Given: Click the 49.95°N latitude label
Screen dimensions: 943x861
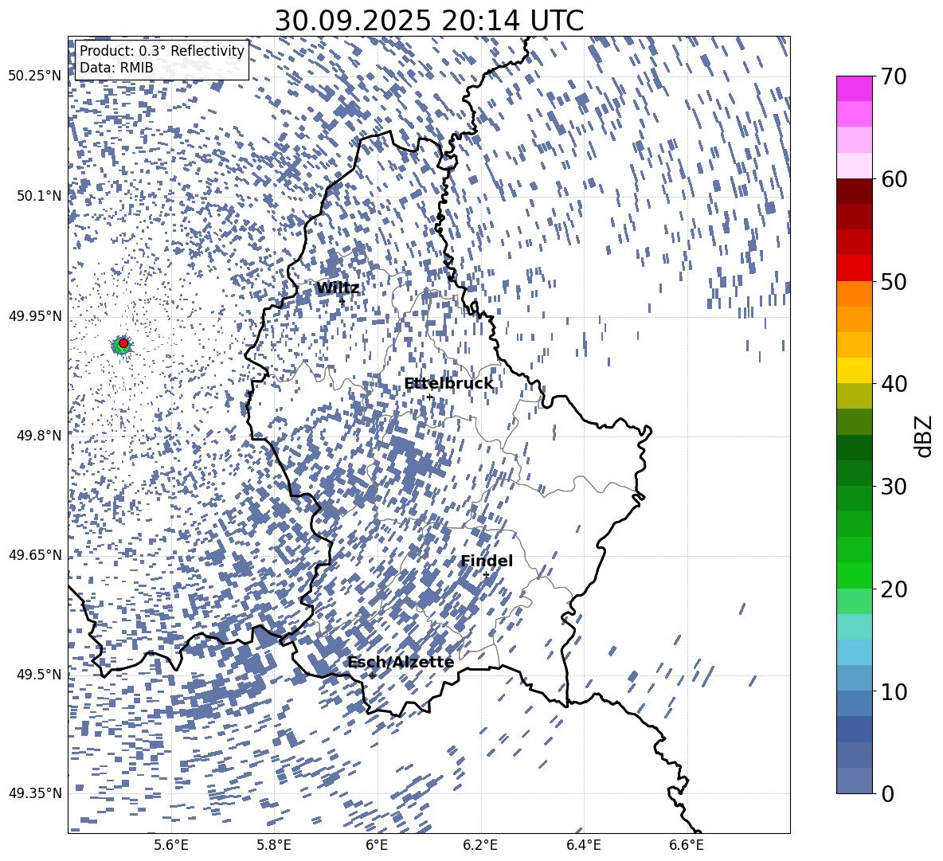Looking at the screenshot, I should click(x=35, y=315).
